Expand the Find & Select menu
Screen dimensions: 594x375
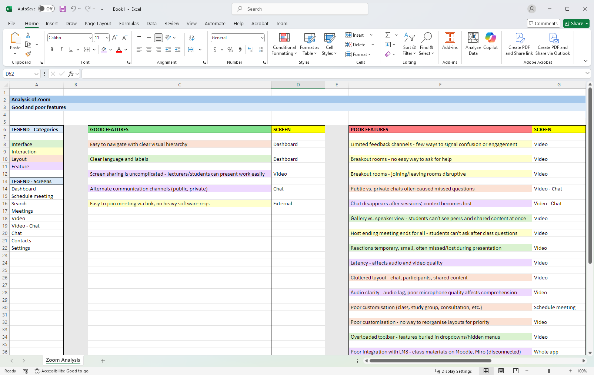(426, 44)
